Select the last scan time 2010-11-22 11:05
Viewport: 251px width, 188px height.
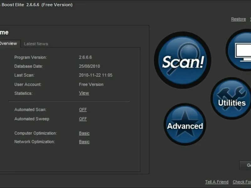[x=96, y=75]
